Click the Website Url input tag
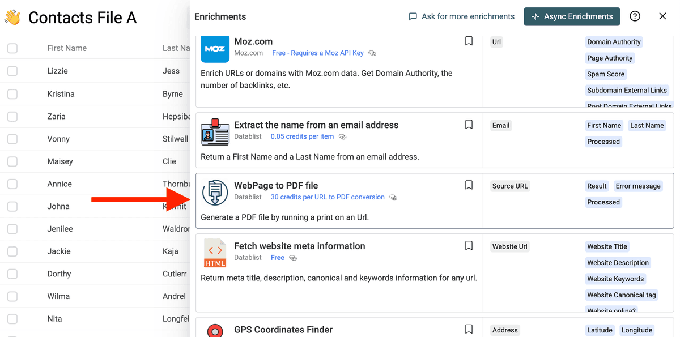This screenshot has height=337, width=680. 509,246
